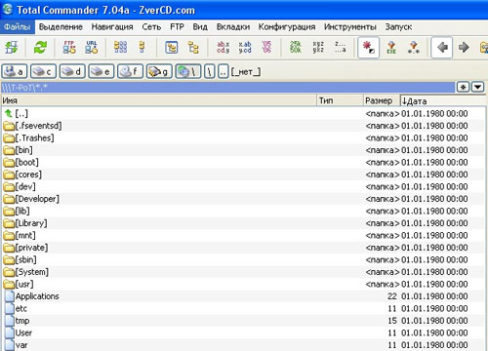Go to parent directory double-dot button
This screenshot has width=488, height=351.
[224, 71]
